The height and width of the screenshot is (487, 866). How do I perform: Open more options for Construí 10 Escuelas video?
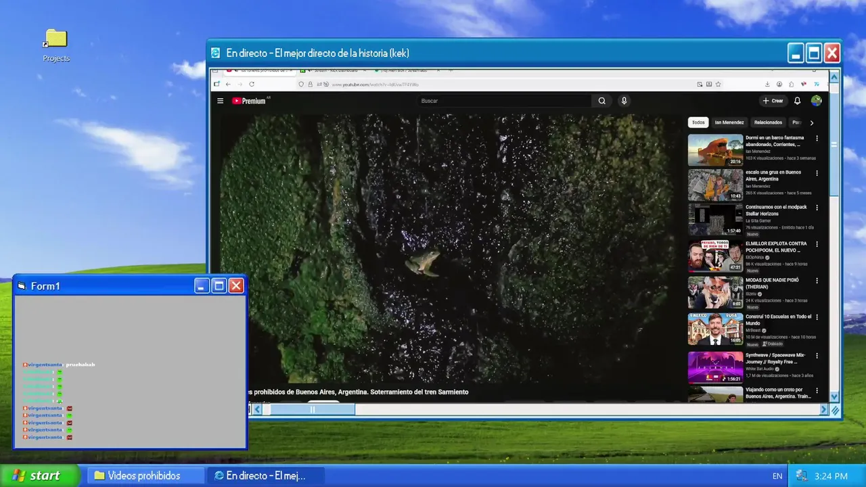pyautogui.click(x=817, y=317)
